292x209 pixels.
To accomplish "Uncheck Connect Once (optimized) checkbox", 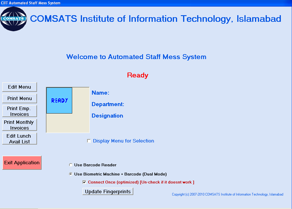I will (x=84, y=182).
